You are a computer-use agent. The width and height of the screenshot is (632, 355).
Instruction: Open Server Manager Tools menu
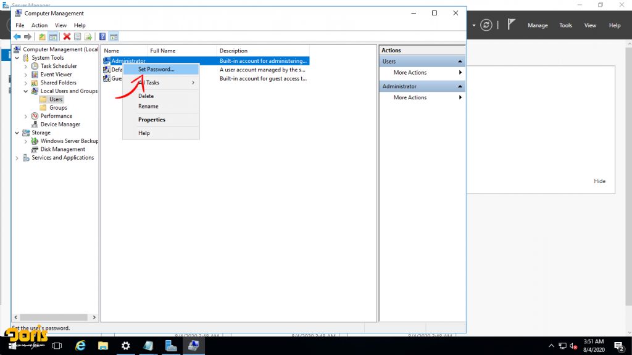[565, 25]
